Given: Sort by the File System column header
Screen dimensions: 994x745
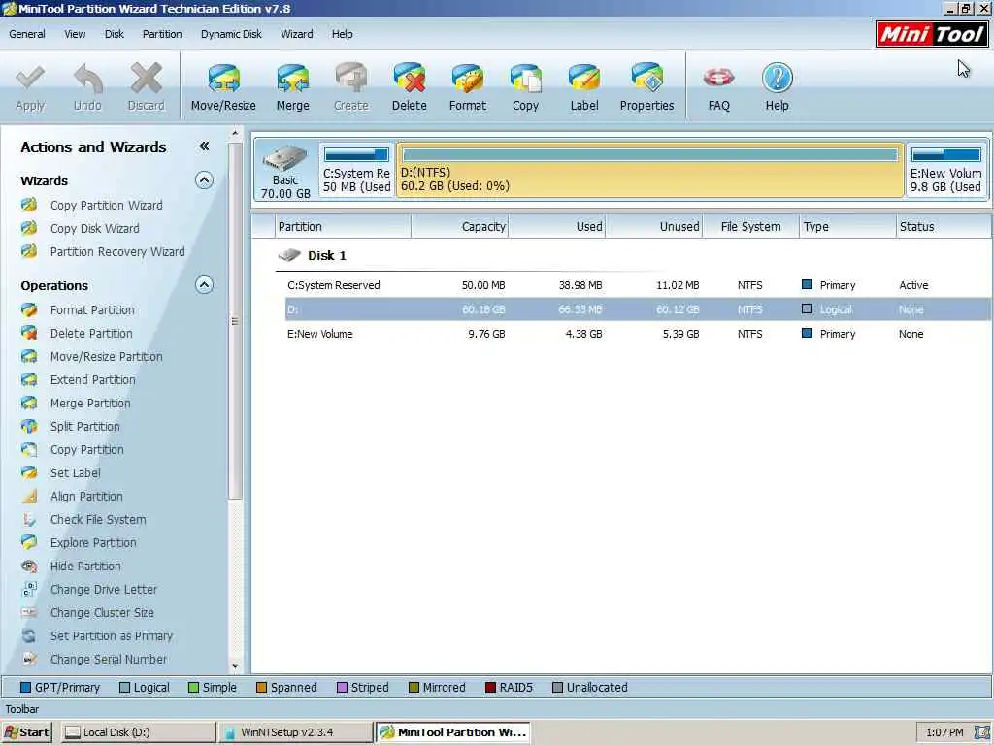Looking at the screenshot, I should pyautogui.click(x=750, y=227).
